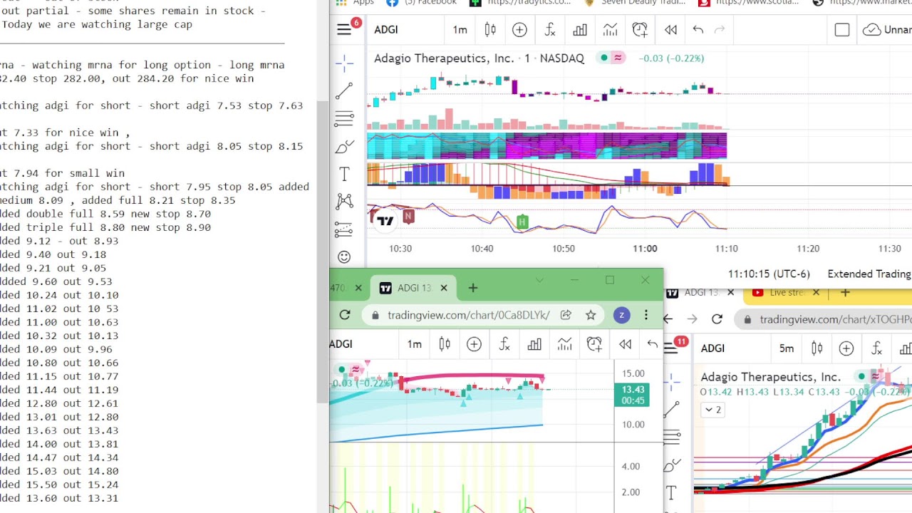Select trend line tool in bottom-right chart

coord(671,409)
